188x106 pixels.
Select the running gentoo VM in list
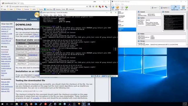[127, 29]
